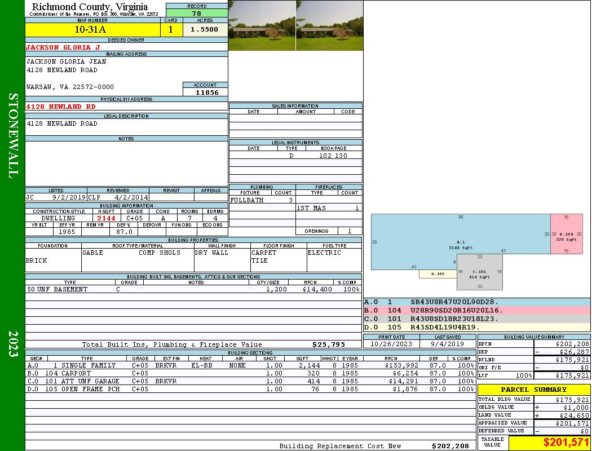
Task: Select the green record number 78
Action: pyautogui.click(x=197, y=14)
